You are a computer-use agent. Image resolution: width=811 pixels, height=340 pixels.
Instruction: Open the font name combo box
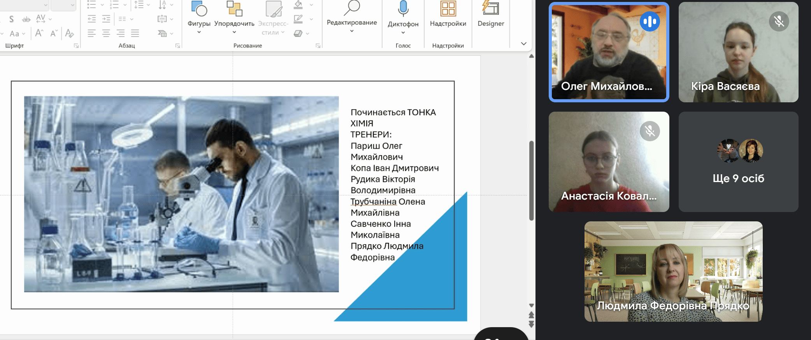pos(24,5)
